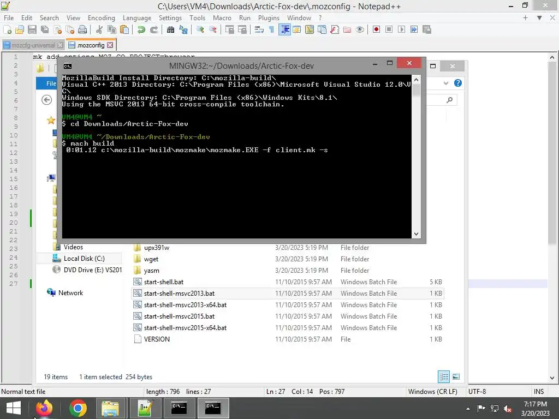Click the Open file toolbar icon
Viewport: 559px width, 419px height.
(20, 29)
